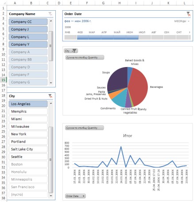Clear filter on Order Date timeline
194x202 pixels.
pos(189,14)
